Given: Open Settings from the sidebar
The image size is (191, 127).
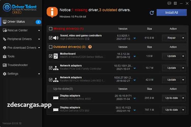Looking at the screenshot, I should click(x=21, y=74).
